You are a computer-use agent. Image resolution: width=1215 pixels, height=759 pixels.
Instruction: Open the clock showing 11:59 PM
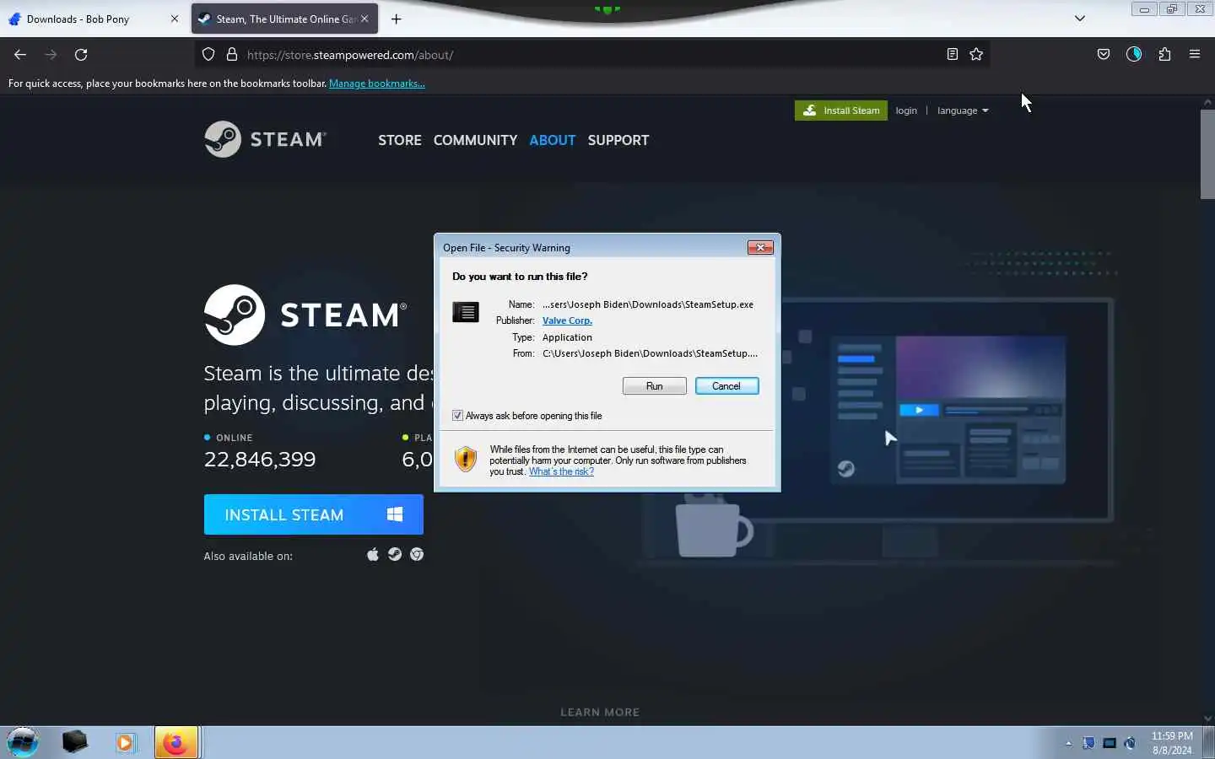pos(1172,743)
